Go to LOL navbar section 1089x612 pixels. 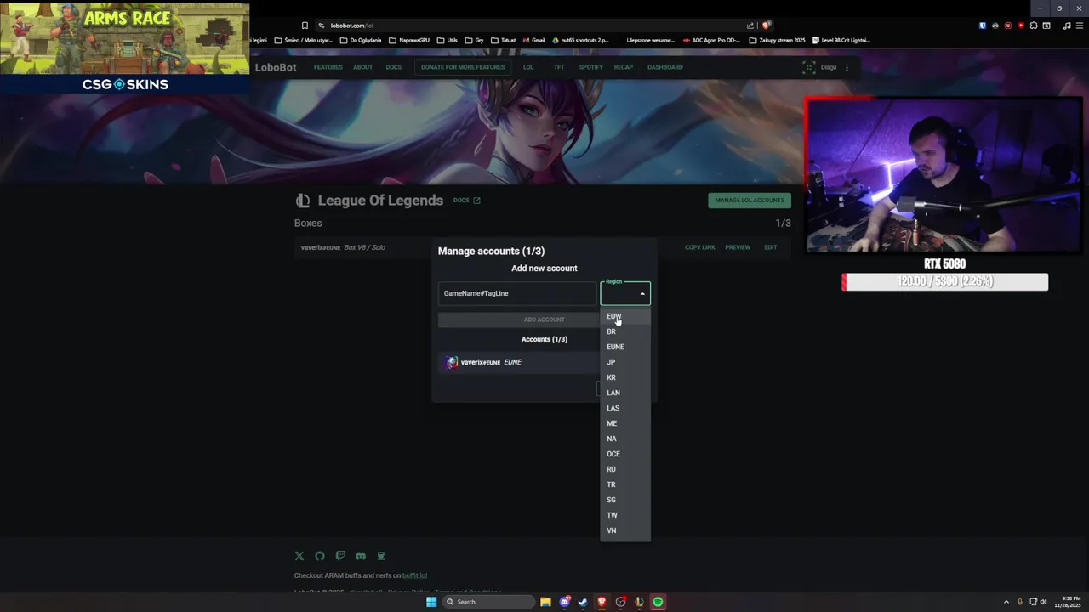pyautogui.click(x=528, y=67)
